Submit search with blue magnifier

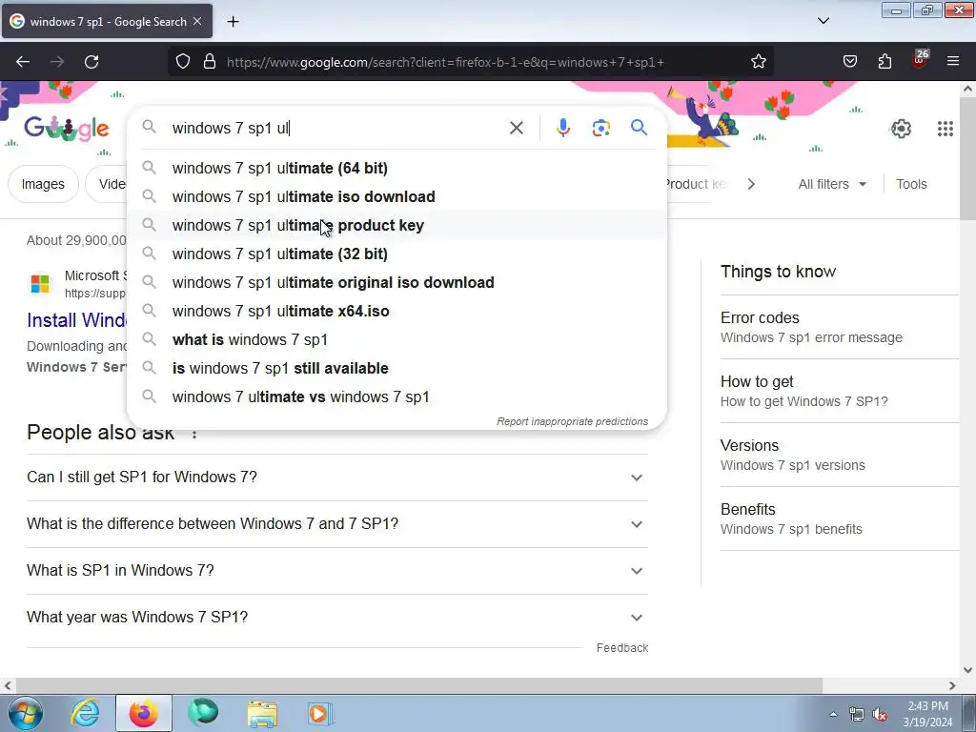(x=639, y=128)
